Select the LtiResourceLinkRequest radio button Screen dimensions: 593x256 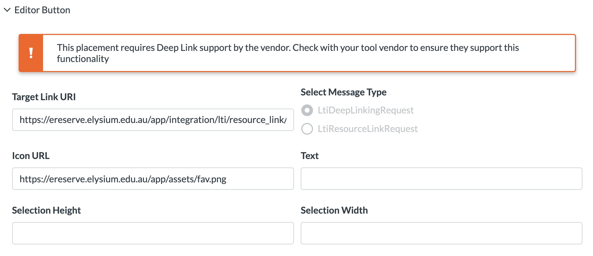(x=307, y=129)
